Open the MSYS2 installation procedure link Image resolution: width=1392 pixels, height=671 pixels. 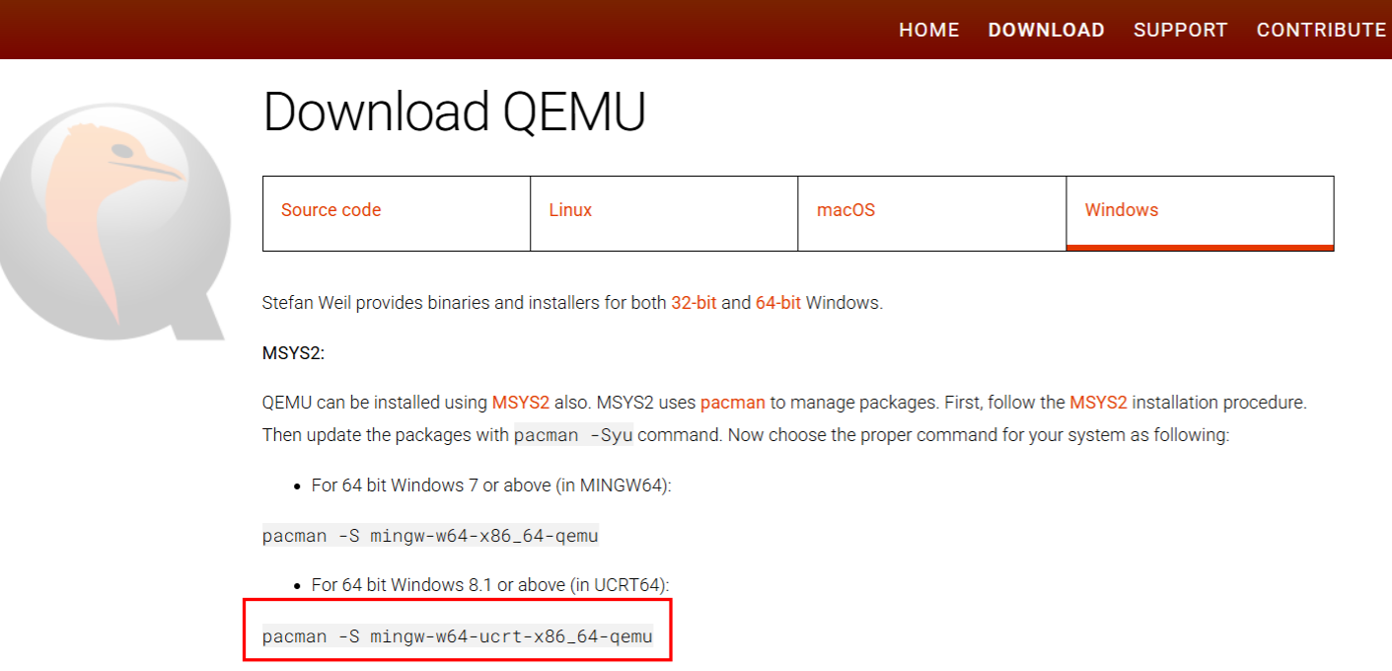point(1098,403)
